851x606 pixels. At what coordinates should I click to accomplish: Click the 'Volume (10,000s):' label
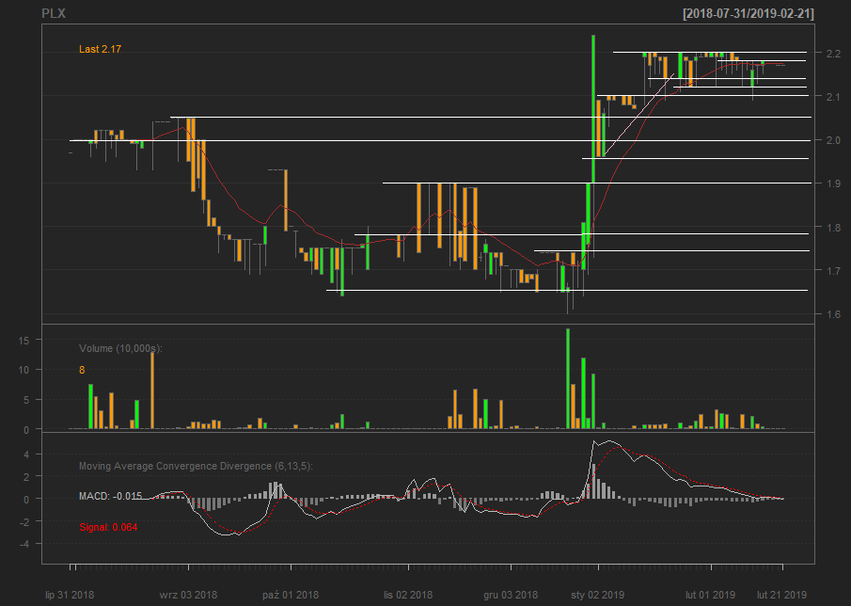120,348
